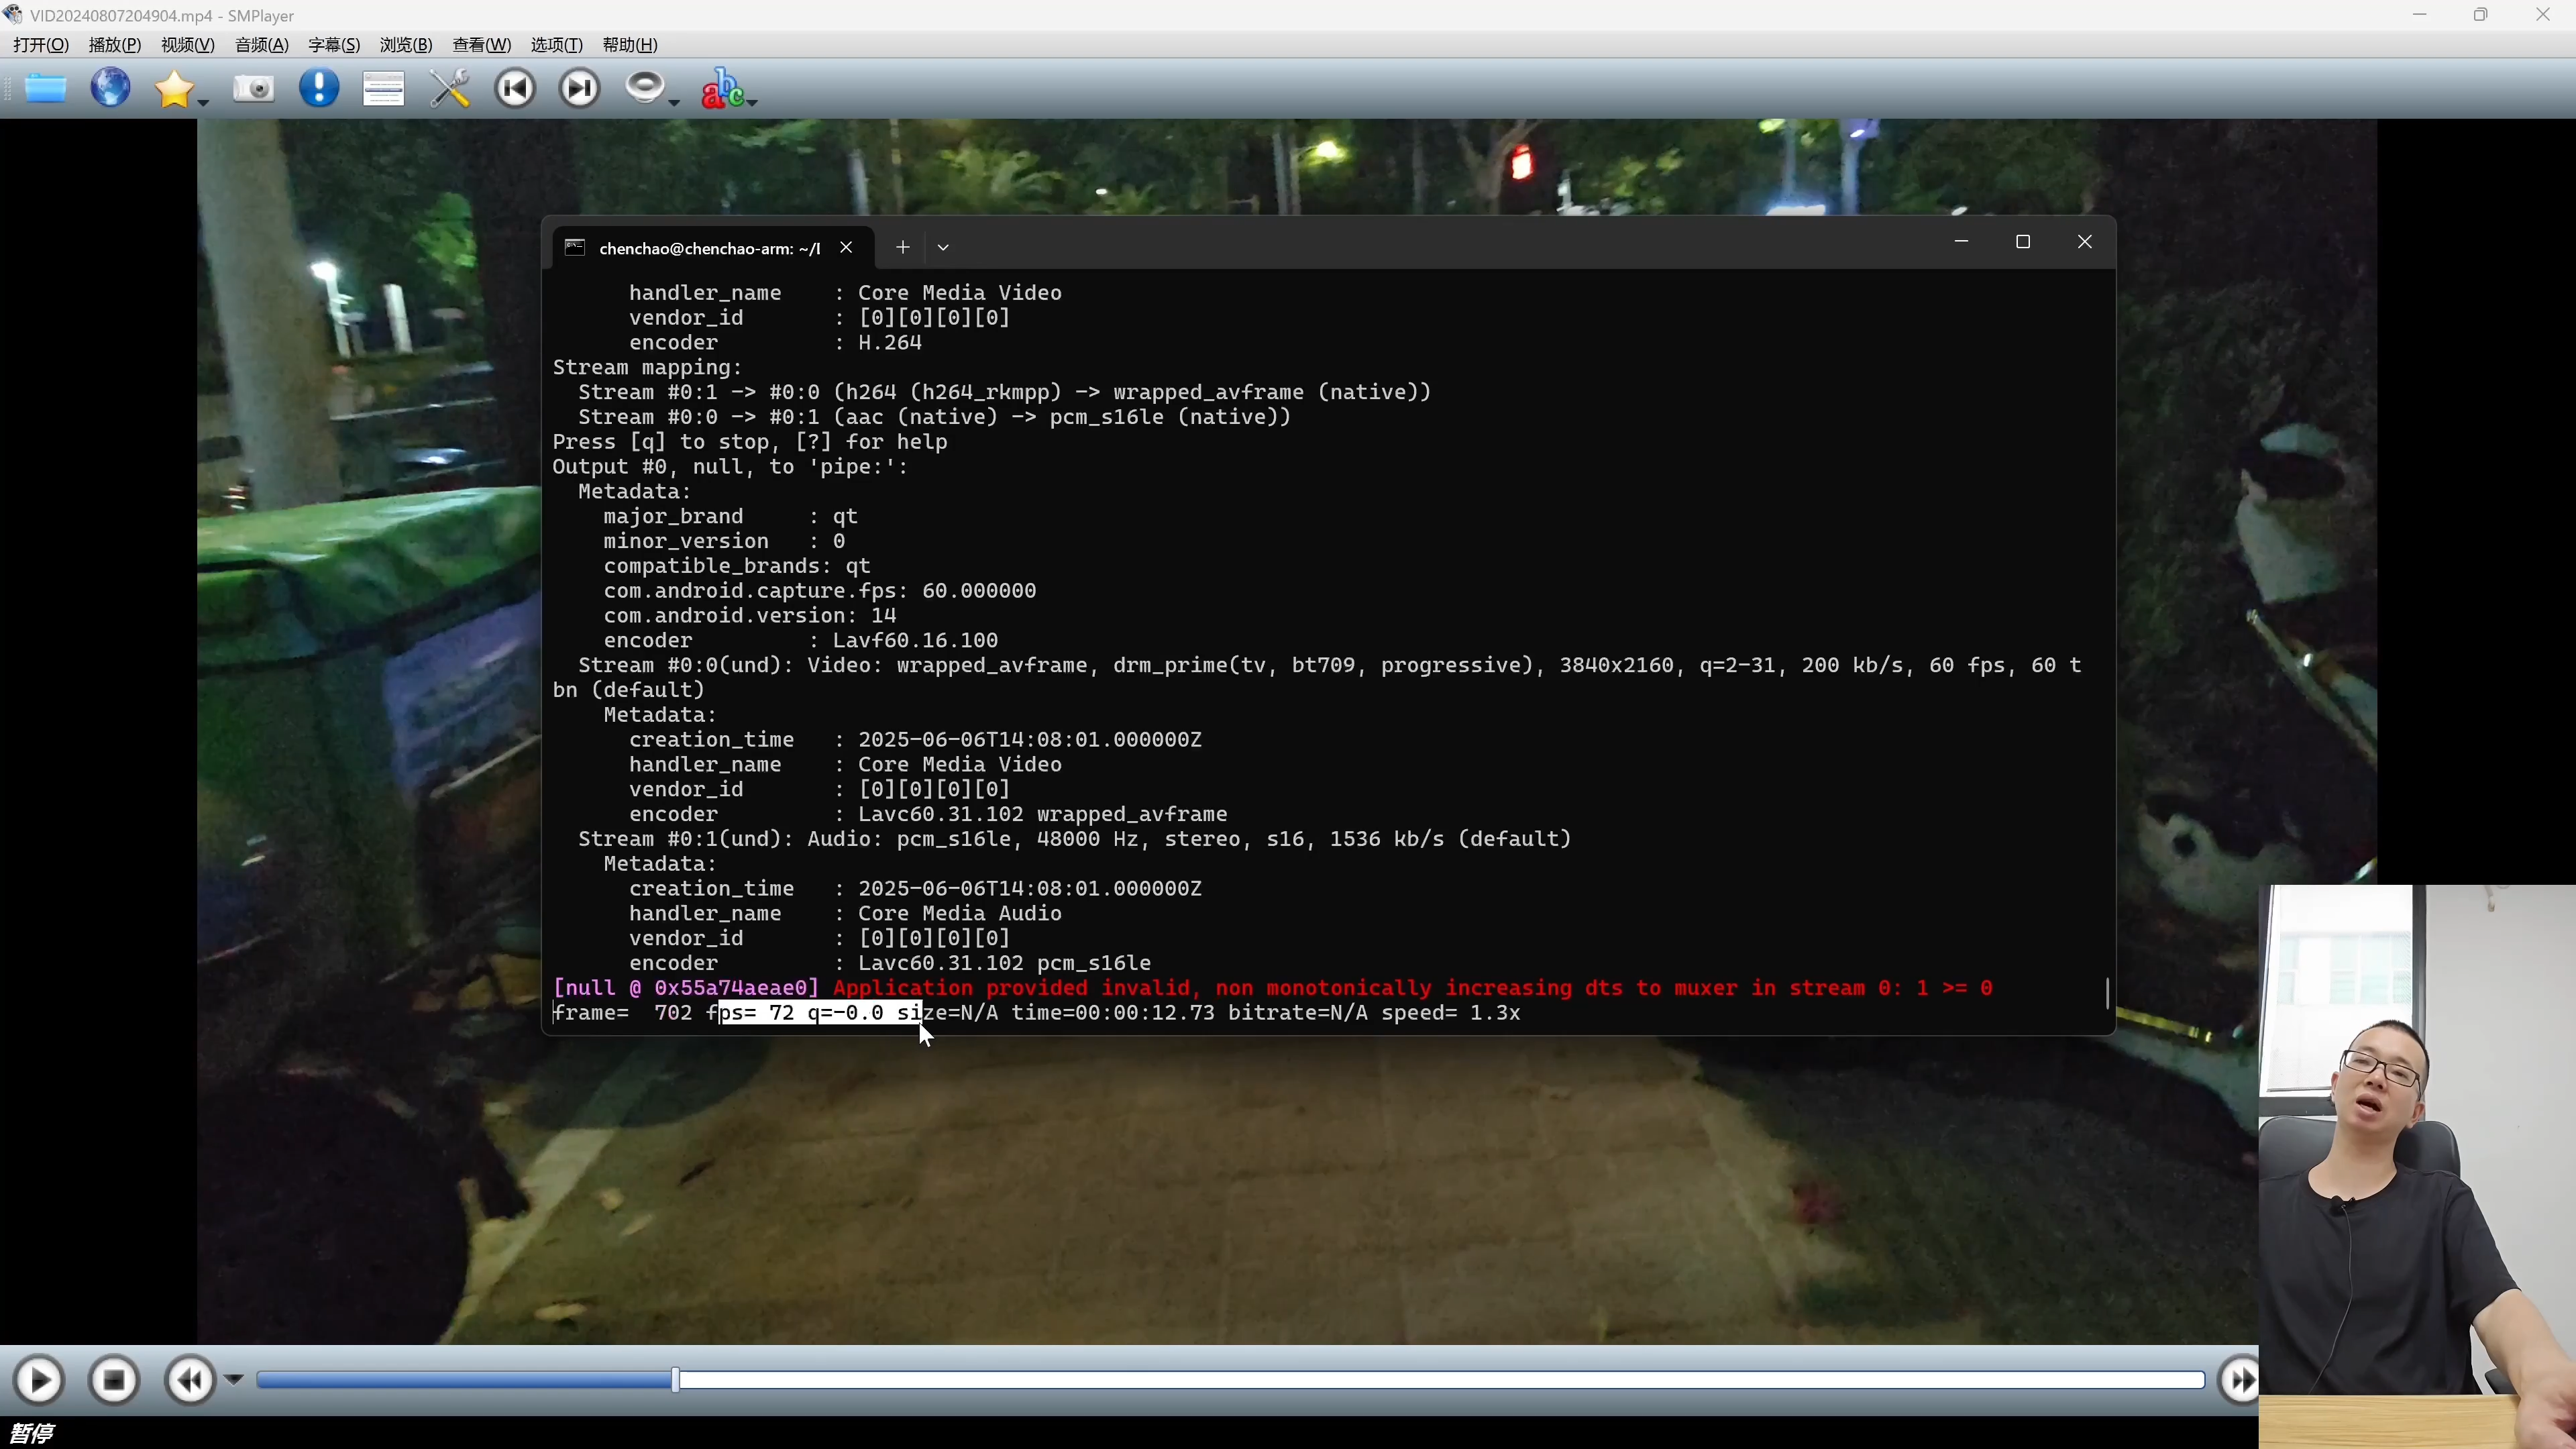Open the 打开(O) menu
Image resolution: width=2576 pixels, height=1449 pixels.
coord(40,45)
